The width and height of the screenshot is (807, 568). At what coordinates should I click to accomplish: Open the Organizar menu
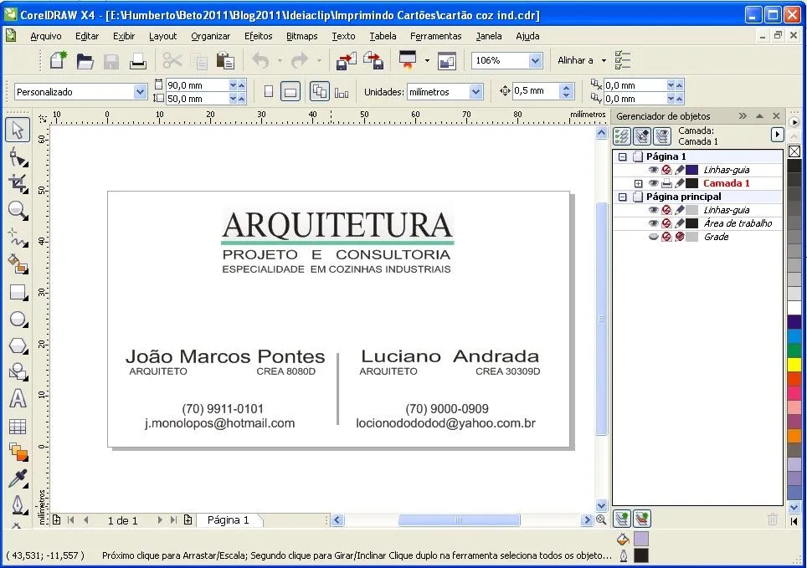tap(210, 36)
